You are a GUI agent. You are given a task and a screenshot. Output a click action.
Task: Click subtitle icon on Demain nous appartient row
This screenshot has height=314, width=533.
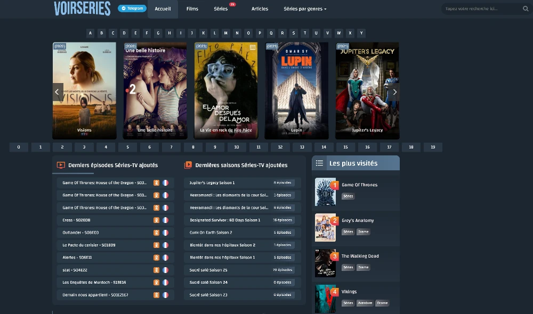(156, 295)
